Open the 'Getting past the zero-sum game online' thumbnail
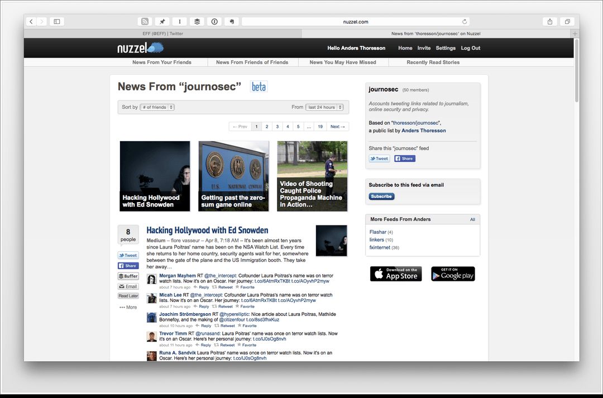Image resolution: width=603 pixels, height=398 pixels. (233, 176)
